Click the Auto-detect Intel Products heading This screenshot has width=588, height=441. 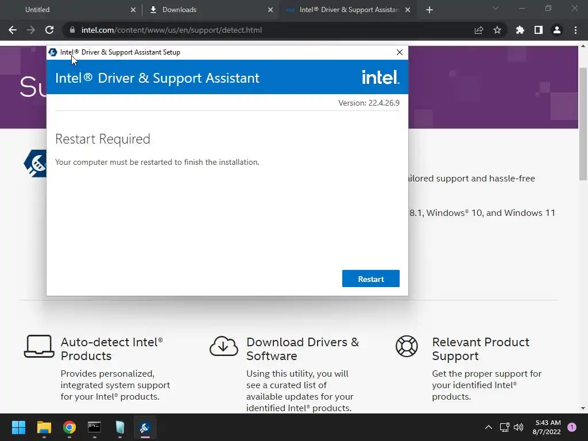[112, 349]
